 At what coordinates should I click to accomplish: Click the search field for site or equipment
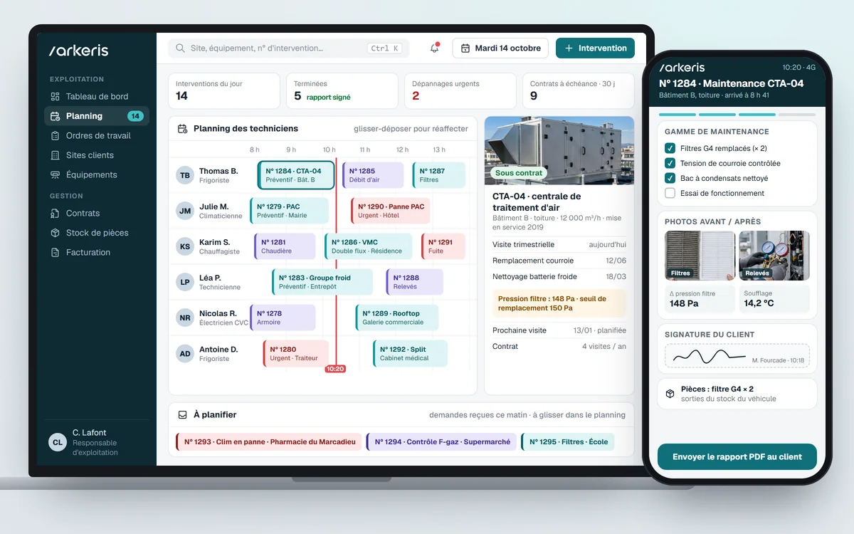(289, 48)
